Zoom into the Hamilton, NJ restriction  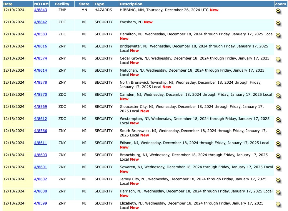point(278,35)
